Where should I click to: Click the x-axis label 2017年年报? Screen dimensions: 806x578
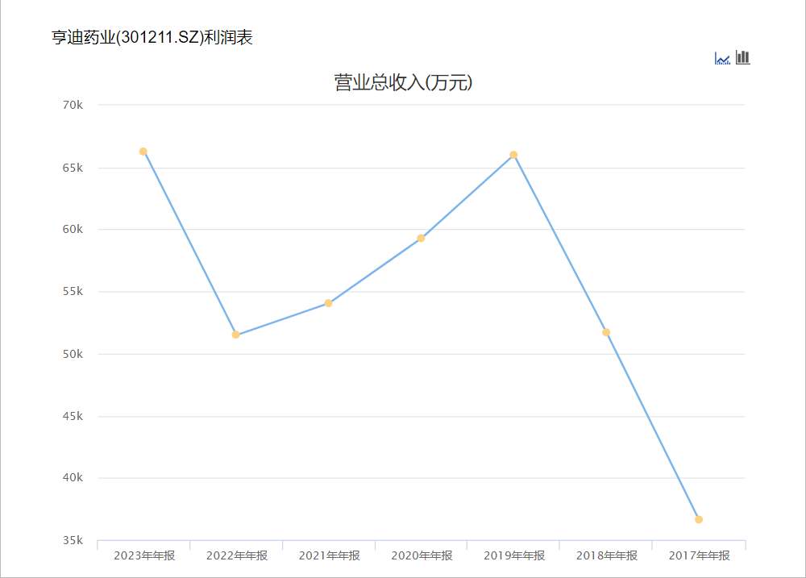click(699, 556)
